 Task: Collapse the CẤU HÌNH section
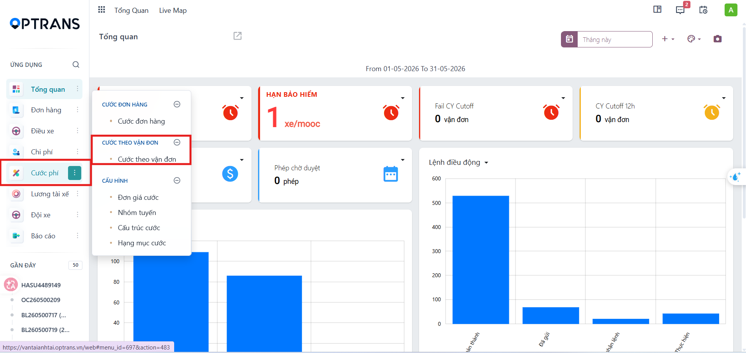pos(177,180)
